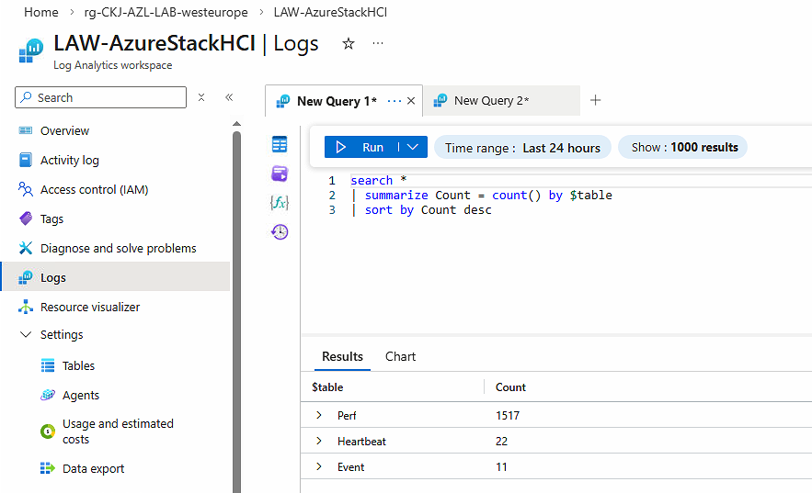This screenshot has height=493, width=812.
Task: Favorite the workspace with the star icon
Action: coord(349,44)
